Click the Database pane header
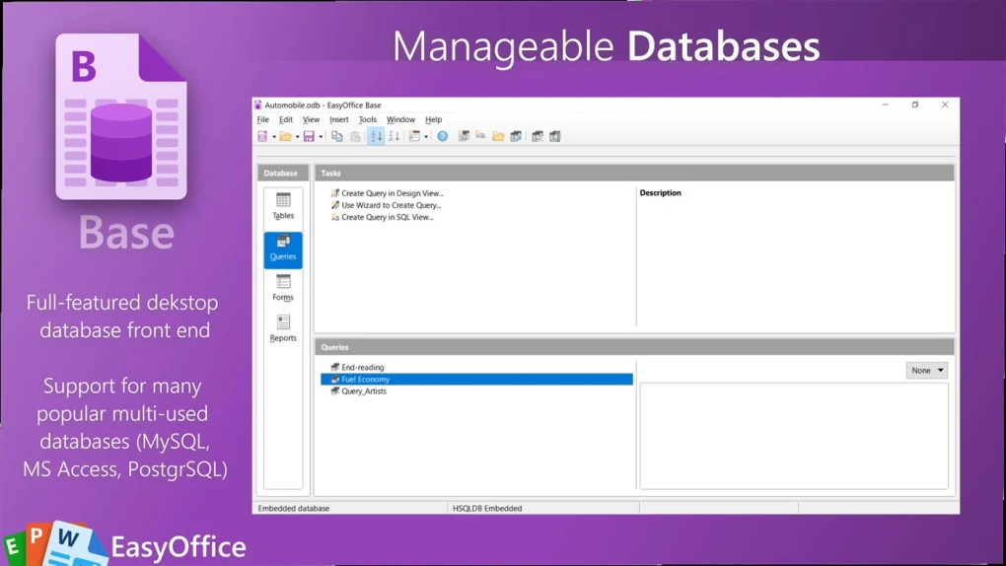This screenshot has height=566, width=1006. point(283,174)
